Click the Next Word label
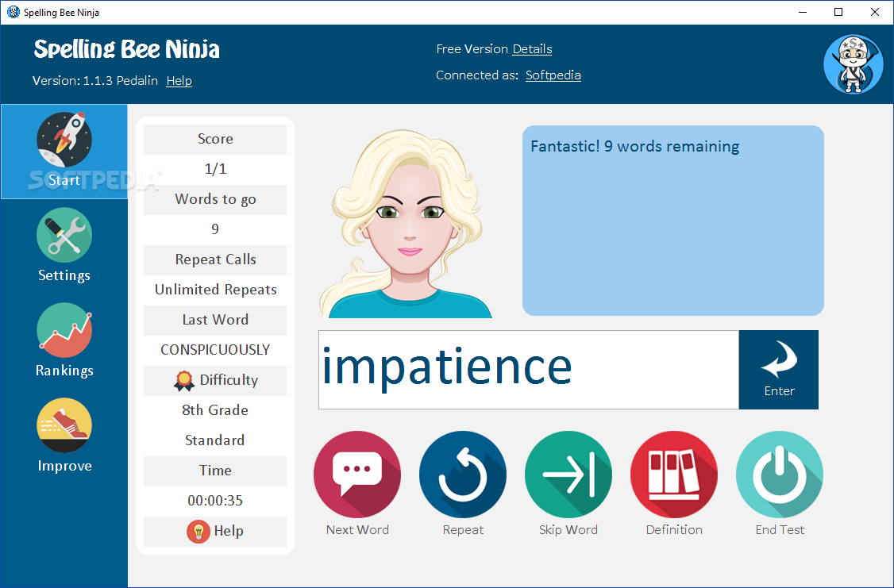 [357, 530]
